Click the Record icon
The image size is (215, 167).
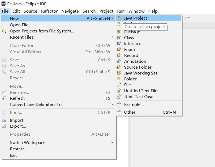(x=118, y=55)
